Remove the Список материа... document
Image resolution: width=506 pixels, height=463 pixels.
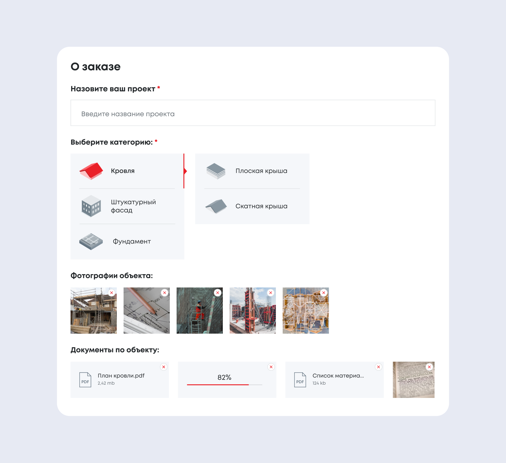click(379, 367)
